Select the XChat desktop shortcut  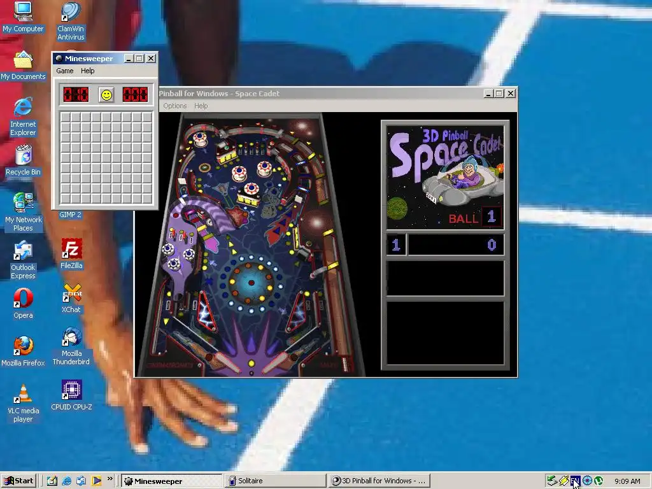tap(71, 298)
